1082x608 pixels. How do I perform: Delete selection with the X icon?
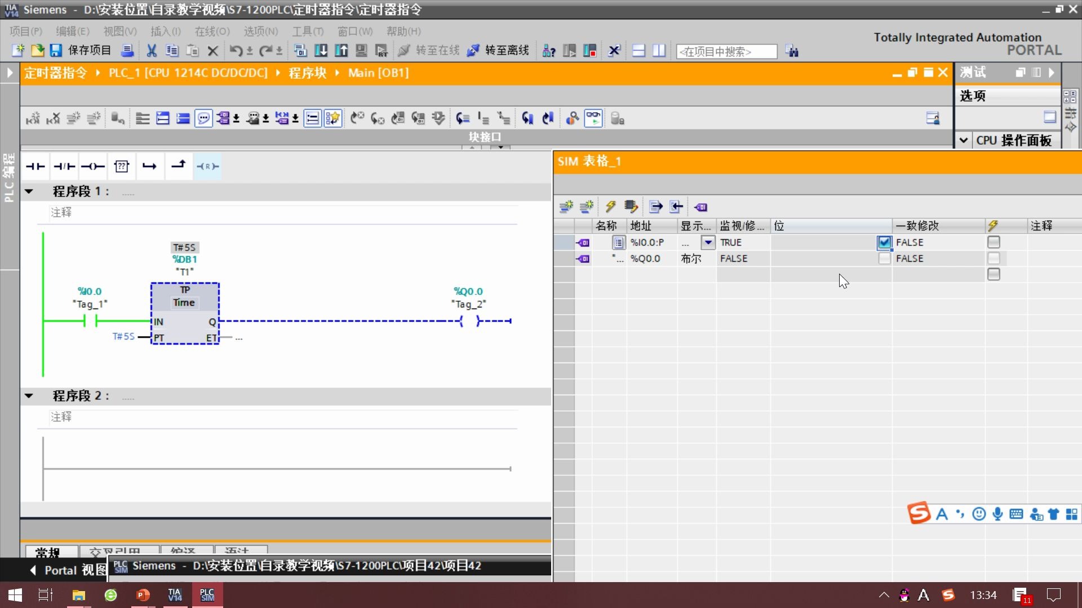click(212, 51)
